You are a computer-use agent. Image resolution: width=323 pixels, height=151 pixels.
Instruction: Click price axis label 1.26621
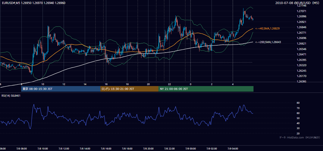[x=302, y=44]
